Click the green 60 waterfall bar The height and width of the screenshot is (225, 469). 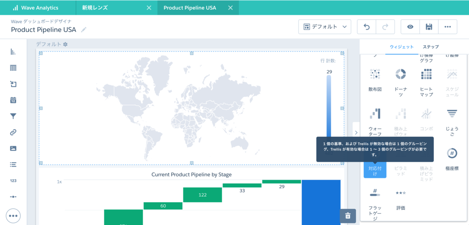(163, 206)
